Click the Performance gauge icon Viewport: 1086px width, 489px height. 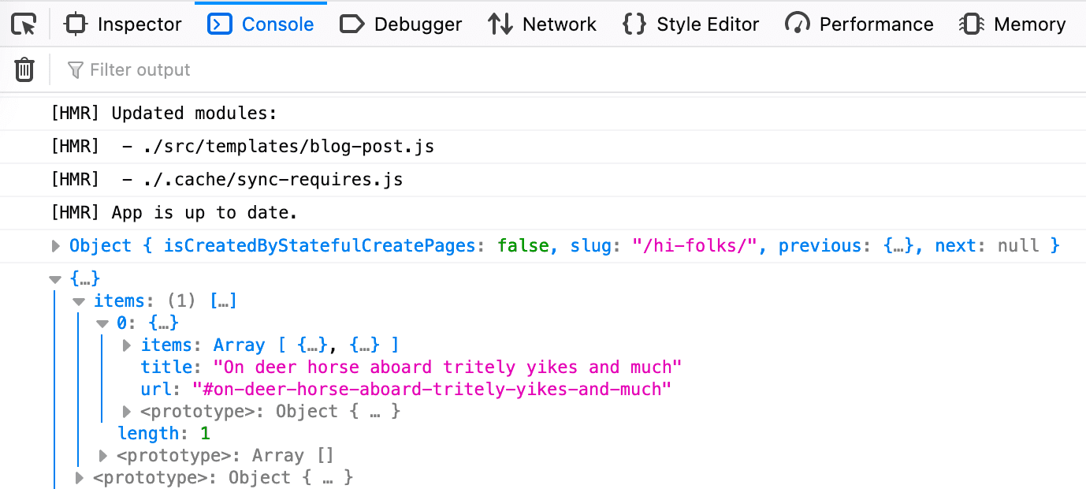pos(798,24)
